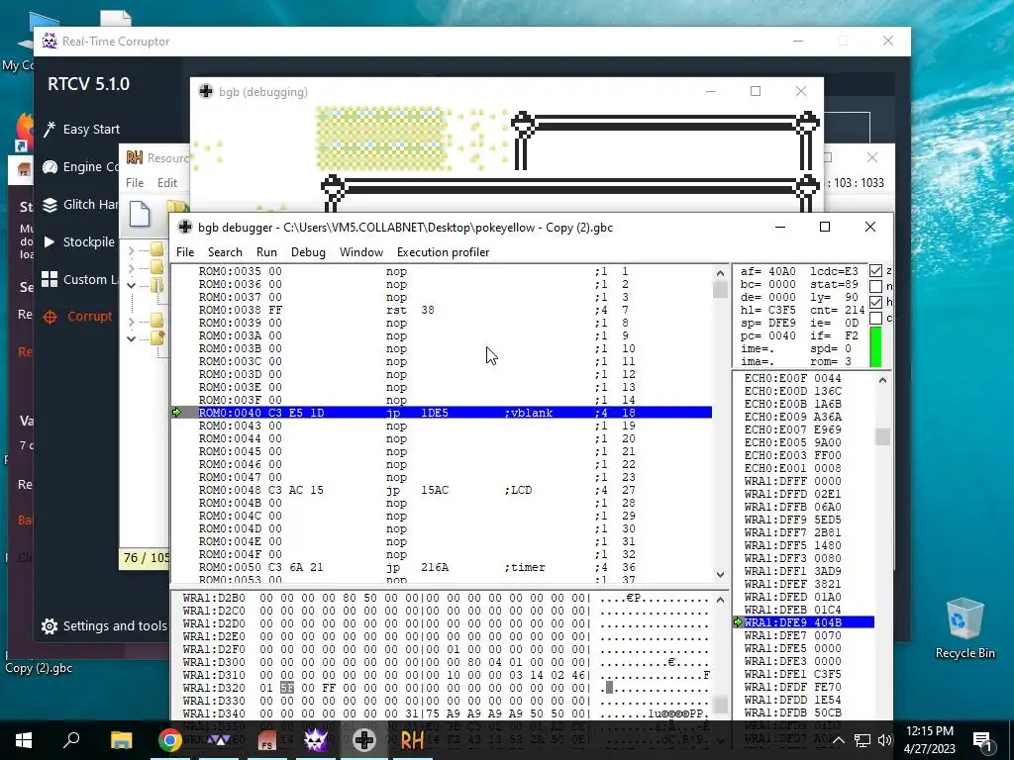The width and height of the screenshot is (1014, 760).
Task: Open Engine Config gauge icon in RTCV sidebar
Action: pyautogui.click(x=50, y=166)
